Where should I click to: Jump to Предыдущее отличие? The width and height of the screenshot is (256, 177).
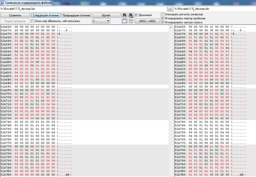coord(76,15)
